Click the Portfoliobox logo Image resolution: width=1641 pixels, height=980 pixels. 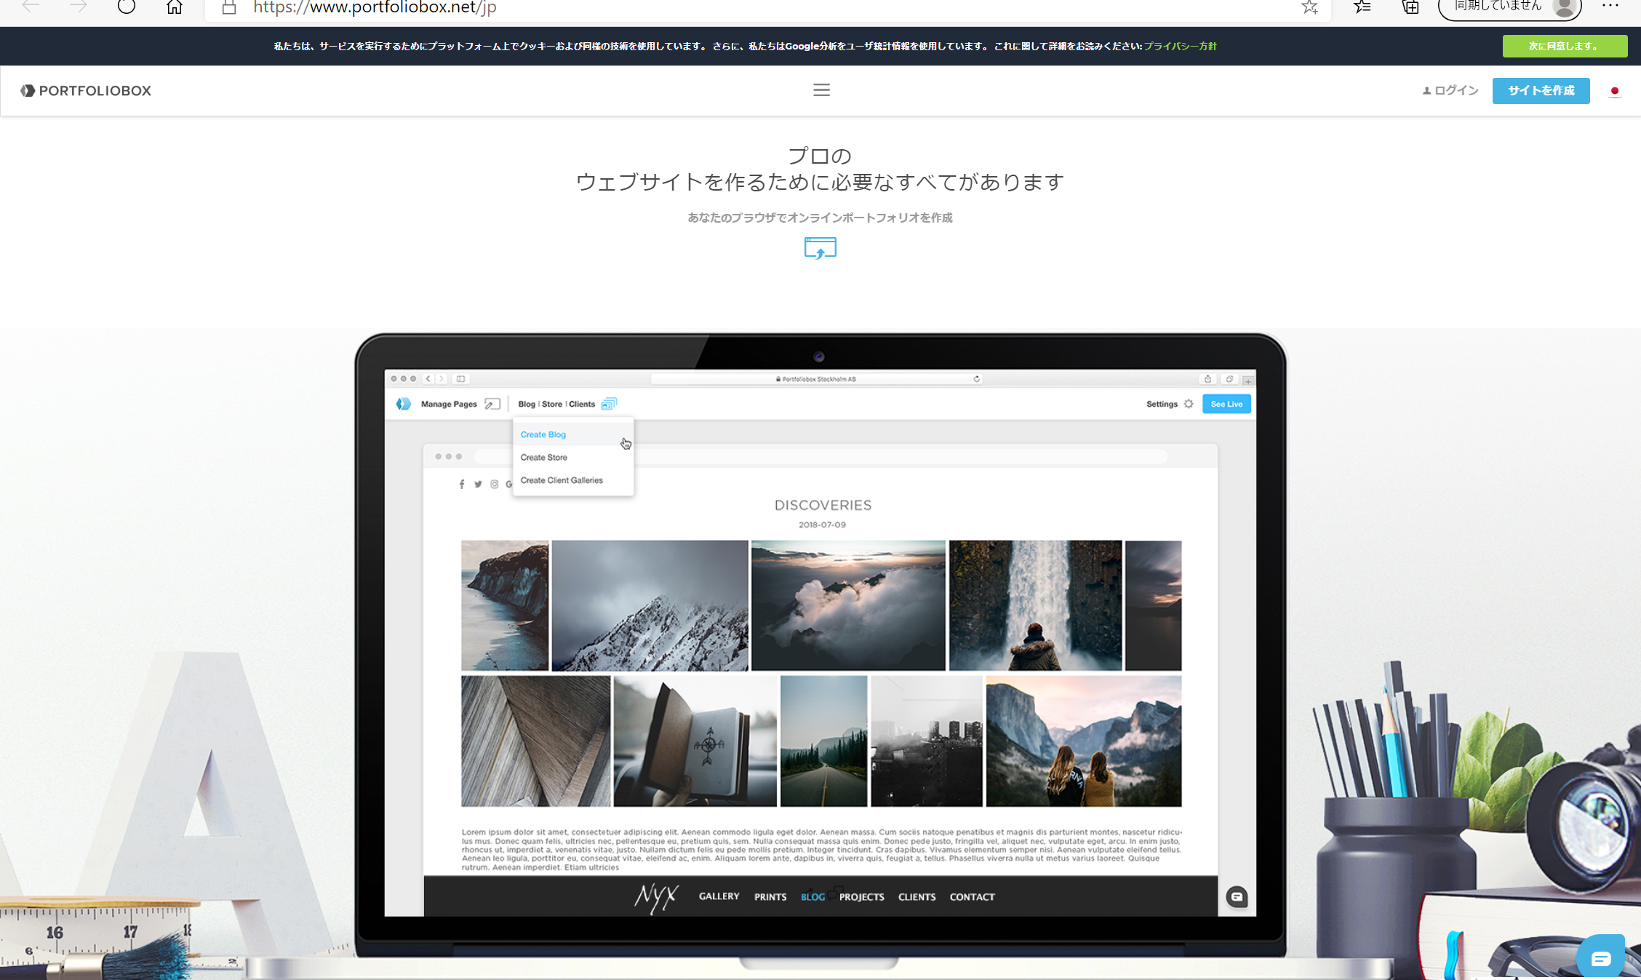point(86,91)
